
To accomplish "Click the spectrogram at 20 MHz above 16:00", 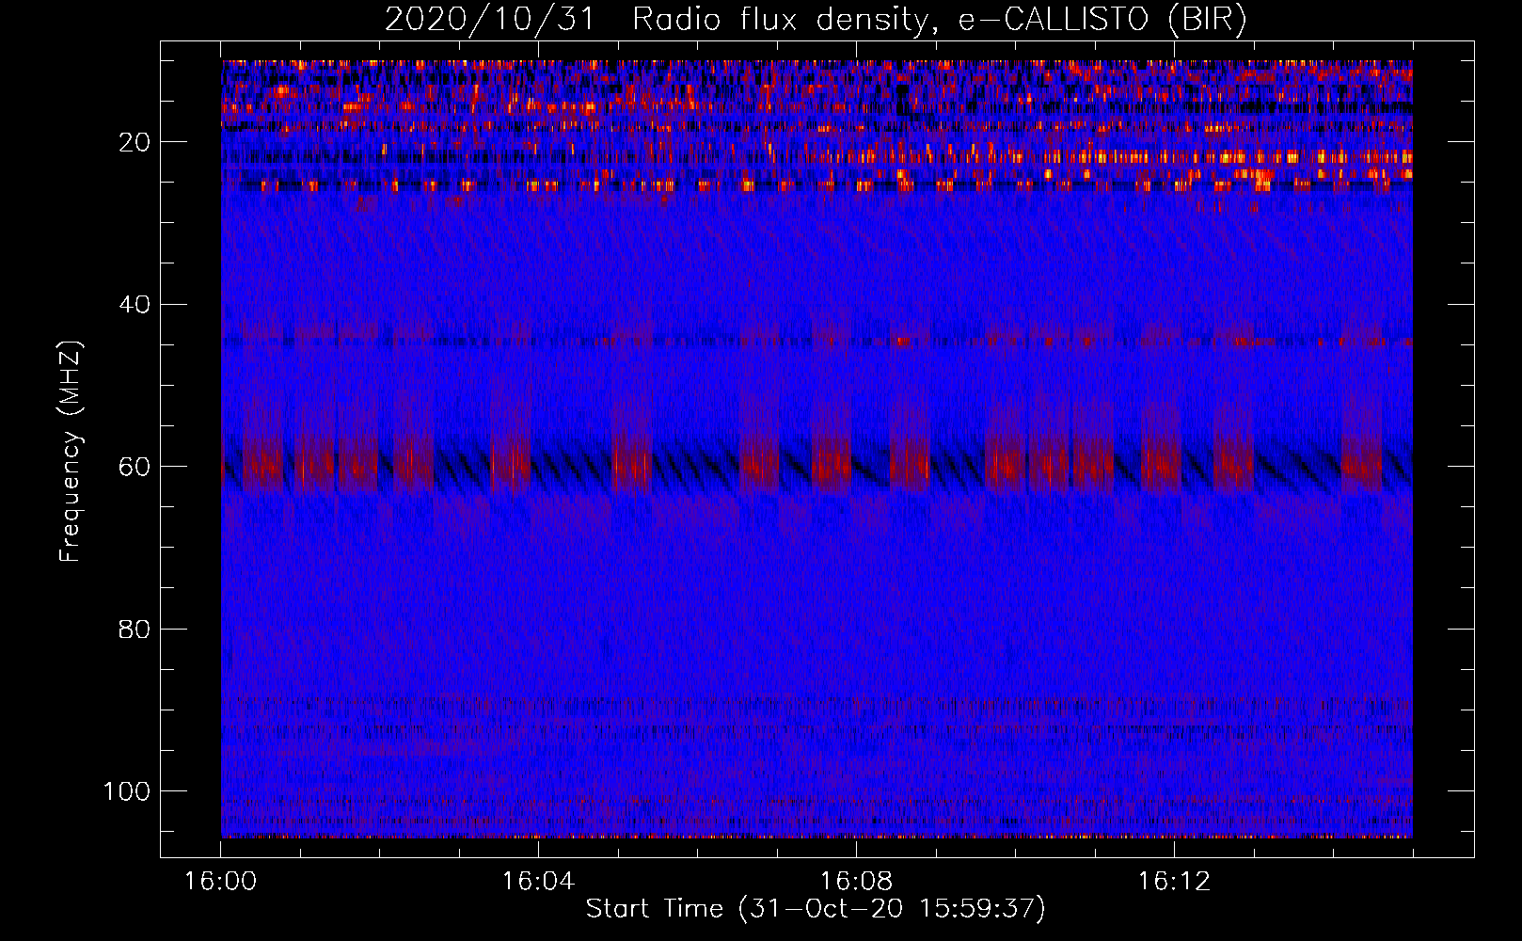I will point(226,141).
